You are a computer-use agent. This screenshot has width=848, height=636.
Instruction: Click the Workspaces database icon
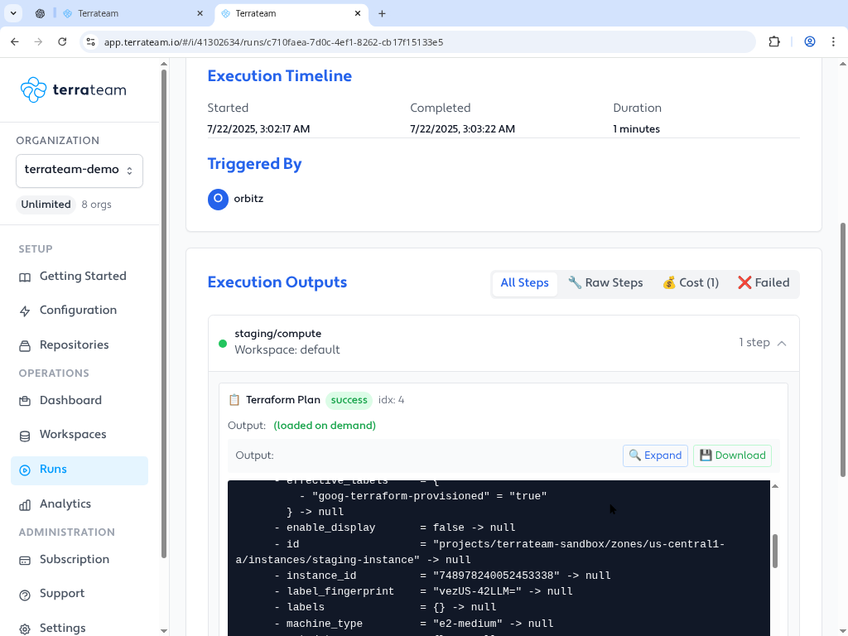25,435
